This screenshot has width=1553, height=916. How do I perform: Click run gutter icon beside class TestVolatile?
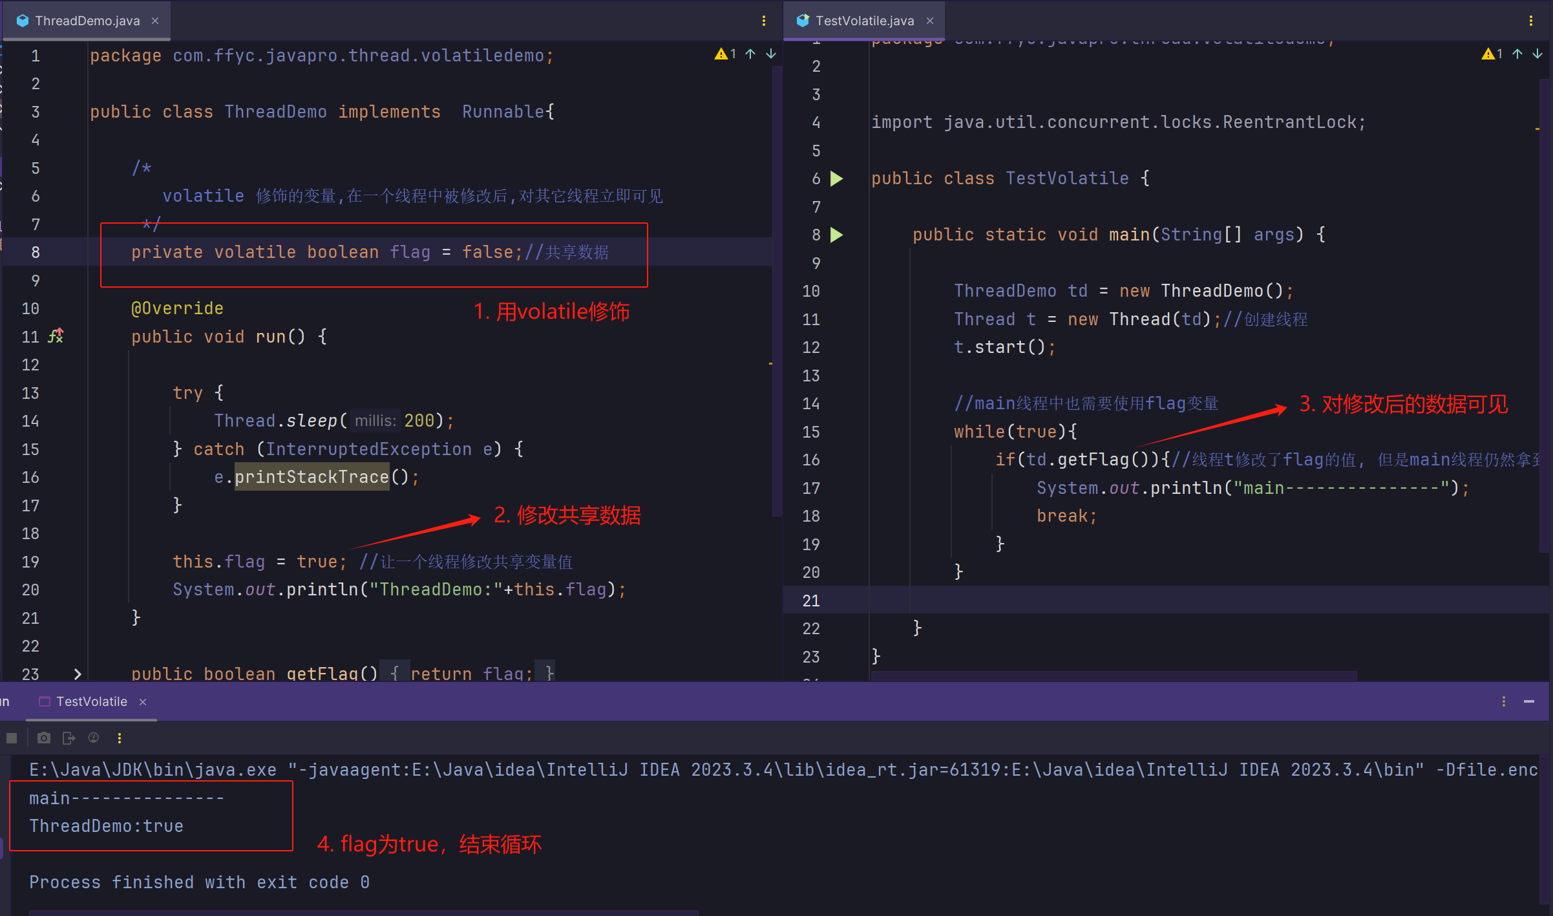[x=836, y=178]
